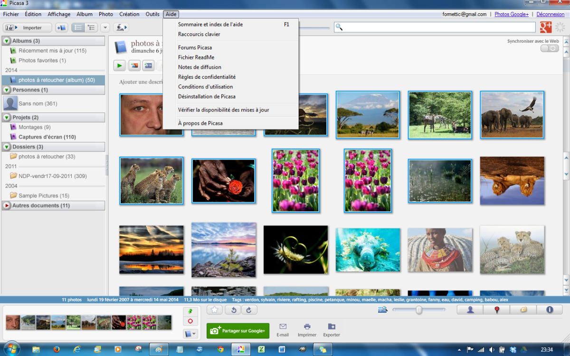The image size is (570, 356).
Task: Open Word from the taskbar
Action: click(282, 349)
